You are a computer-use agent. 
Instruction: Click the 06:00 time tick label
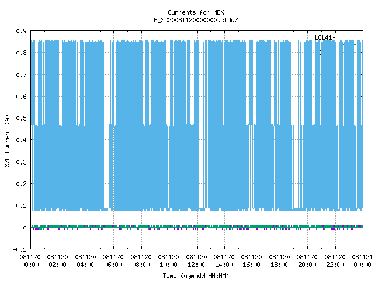click(113, 265)
